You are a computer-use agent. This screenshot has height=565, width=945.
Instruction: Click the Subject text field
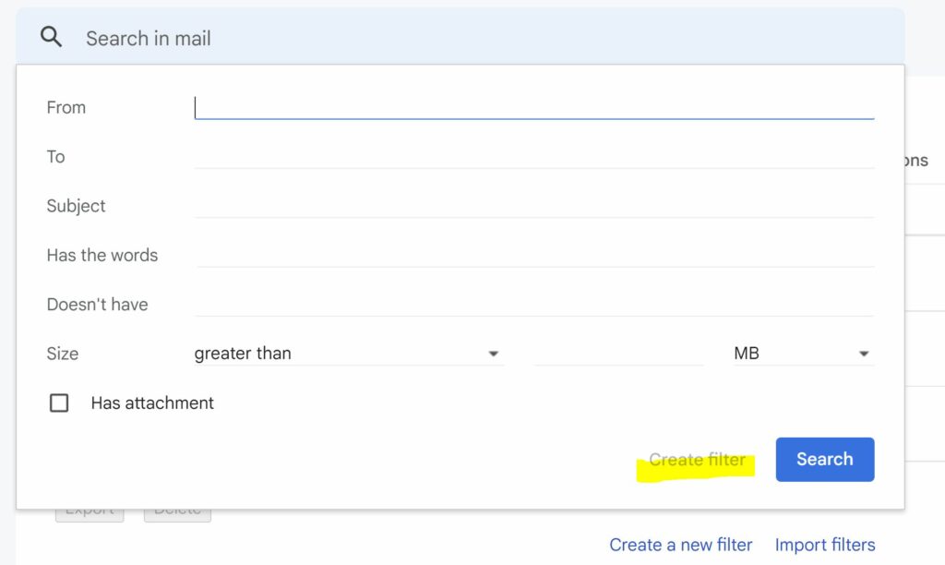(x=533, y=205)
